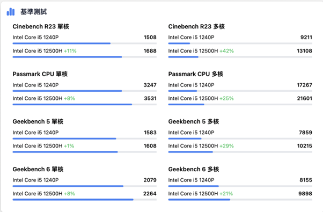Click the 12500H bar under Cinebench R23 多核
The image size is (323, 212).
240,57
